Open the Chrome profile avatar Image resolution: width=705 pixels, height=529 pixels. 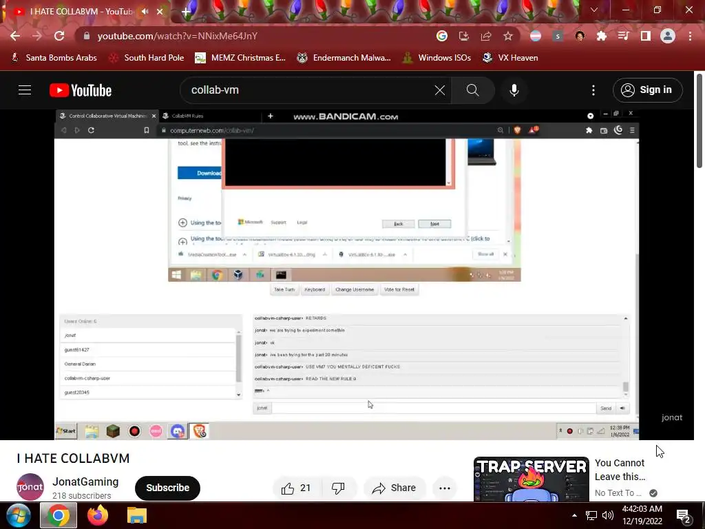pyautogui.click(x=668, y=36)
